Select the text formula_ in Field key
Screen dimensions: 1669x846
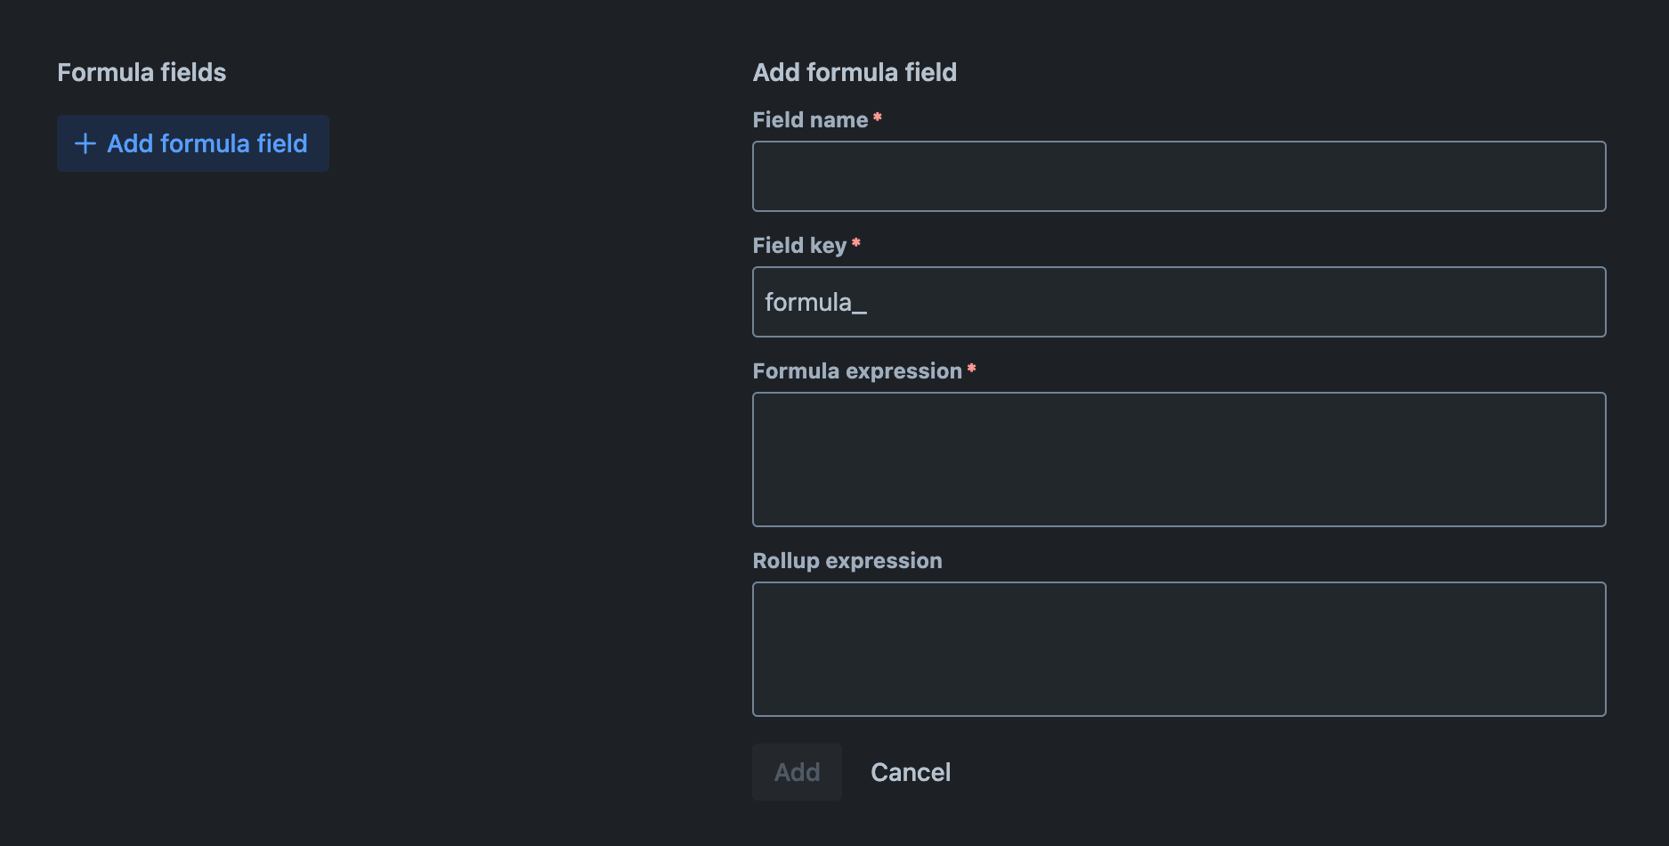(x=815, y=302)
